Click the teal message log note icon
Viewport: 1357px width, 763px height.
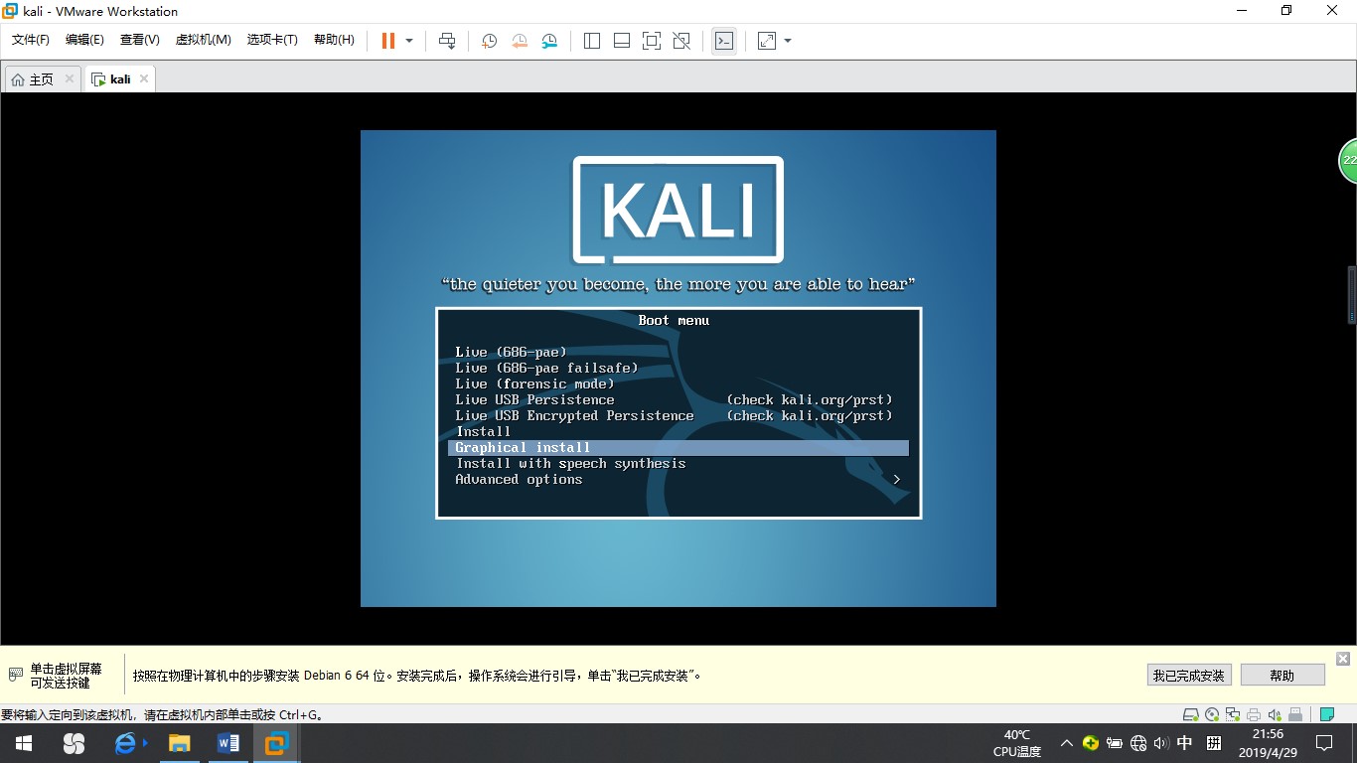pyautogui.click(x=1327, y=714)
